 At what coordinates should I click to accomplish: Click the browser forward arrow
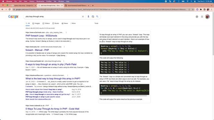(6, 9)
